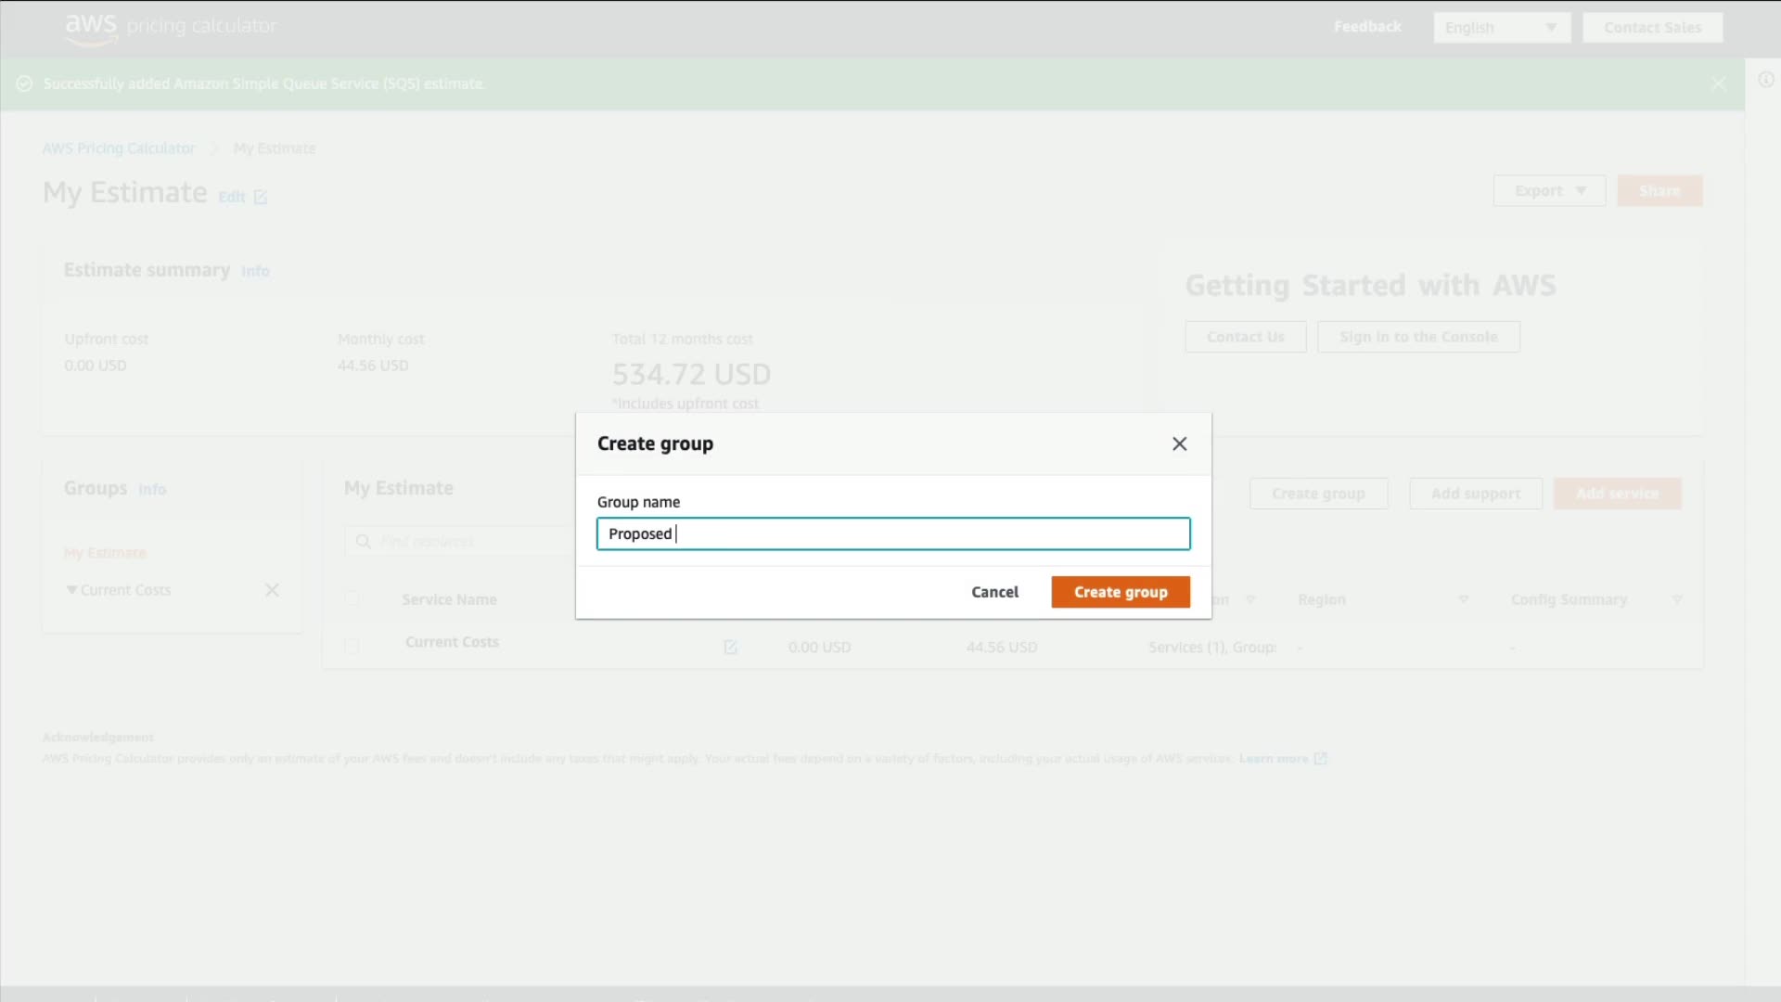
Task: Open the Export dropdown menu
Action: [x=1549, y=191]
